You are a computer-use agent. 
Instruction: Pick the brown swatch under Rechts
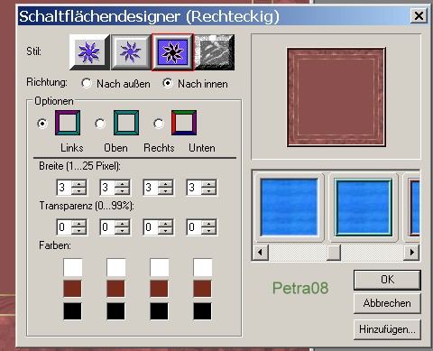point(159,289)
